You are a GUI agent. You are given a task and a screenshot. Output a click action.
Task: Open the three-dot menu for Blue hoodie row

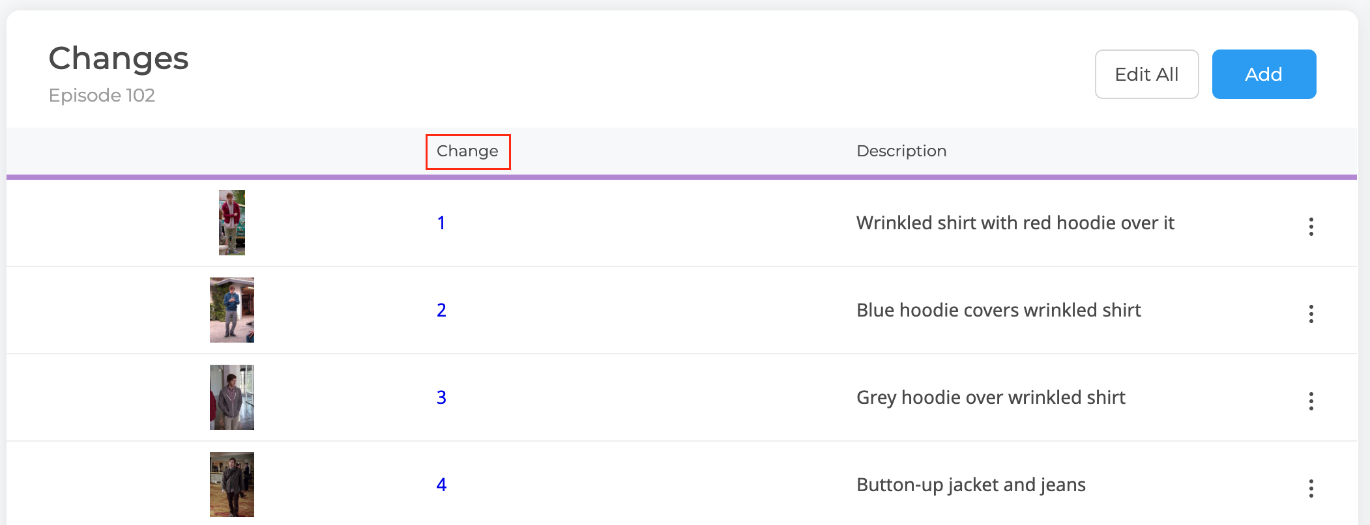pyautogui.click(x=1311, y=314)
